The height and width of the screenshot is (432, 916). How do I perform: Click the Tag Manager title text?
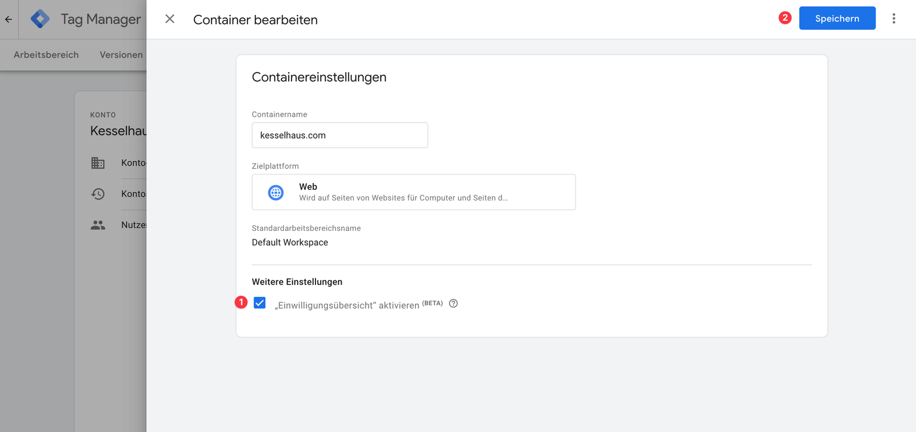[x=100, y=19]
